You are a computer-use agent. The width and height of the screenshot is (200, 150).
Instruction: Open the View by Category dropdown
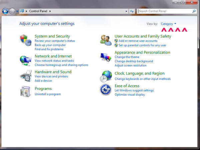click(168, 24)
